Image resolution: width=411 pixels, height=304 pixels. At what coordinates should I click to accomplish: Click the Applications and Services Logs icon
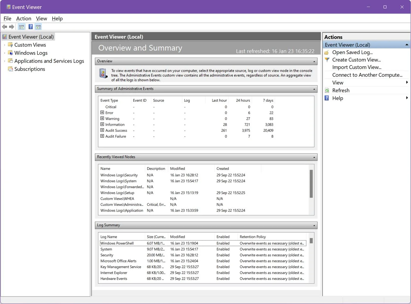[10, 61]
